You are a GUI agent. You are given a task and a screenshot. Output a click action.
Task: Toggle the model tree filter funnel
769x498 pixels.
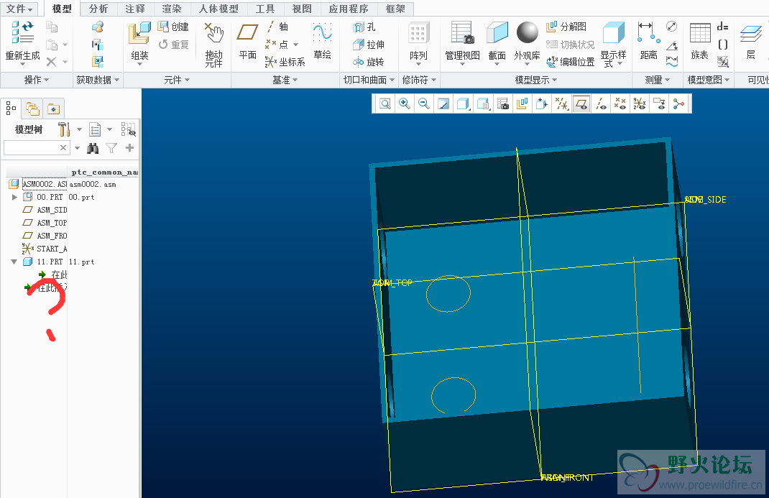pyautogui.click(x=112, y=148)
